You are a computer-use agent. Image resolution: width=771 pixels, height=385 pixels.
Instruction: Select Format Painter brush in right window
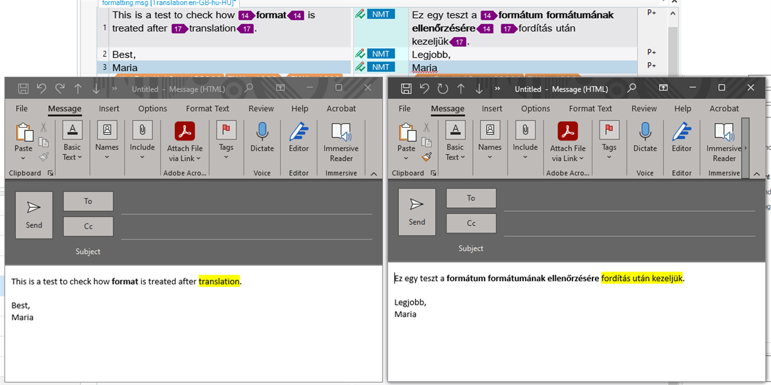(427, 156)
